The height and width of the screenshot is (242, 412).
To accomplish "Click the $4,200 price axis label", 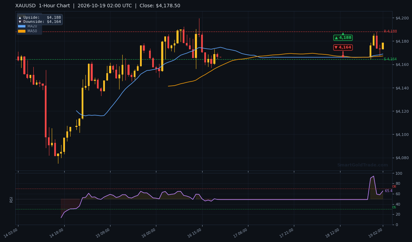I will pyautogui.click(x=402, y=18).
